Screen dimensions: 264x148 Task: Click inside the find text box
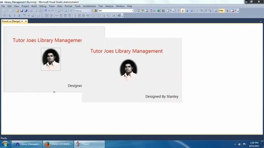pos(115,11)
